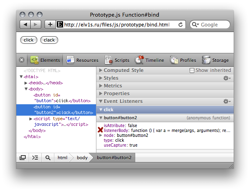250x191 pixels.
Task: Reload the page with the refresh icon
Action: point(180,24)
